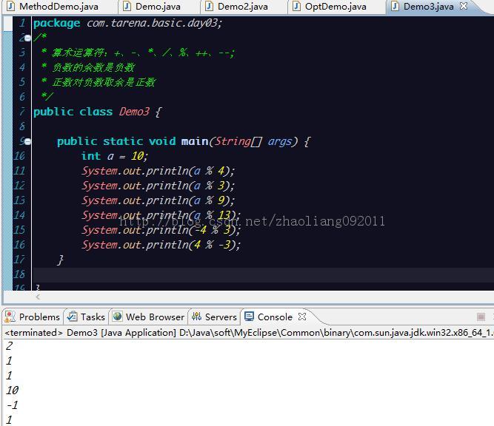Click the Problems tab warning icon

tap(10, 317)
